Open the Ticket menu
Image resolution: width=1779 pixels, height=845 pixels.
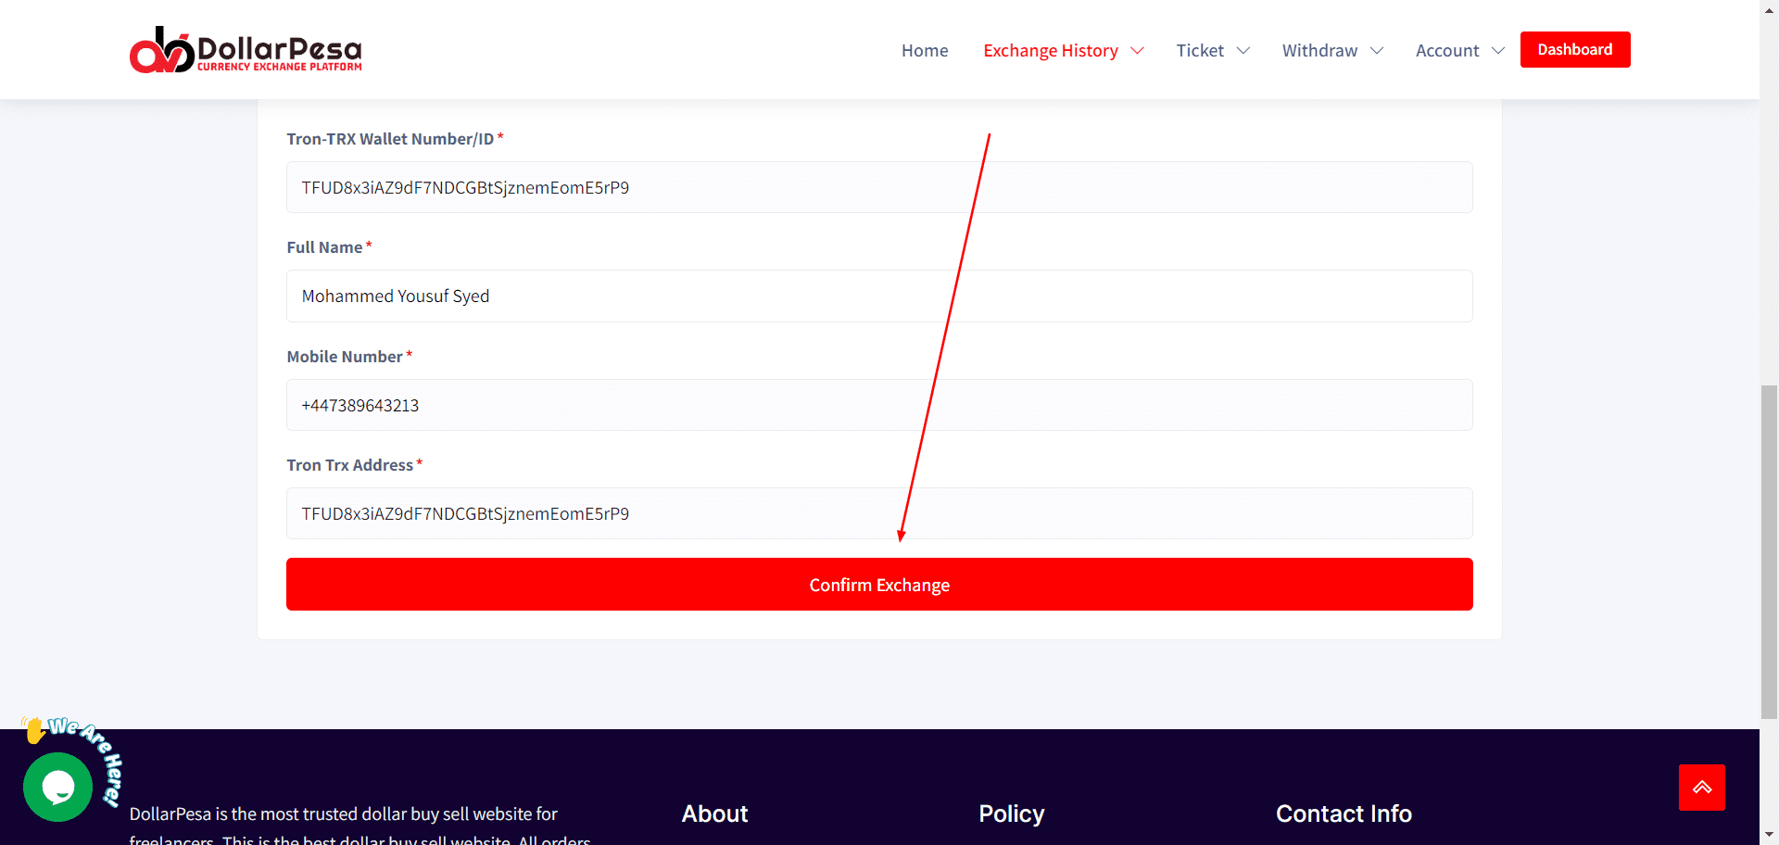coord(1200,50)
